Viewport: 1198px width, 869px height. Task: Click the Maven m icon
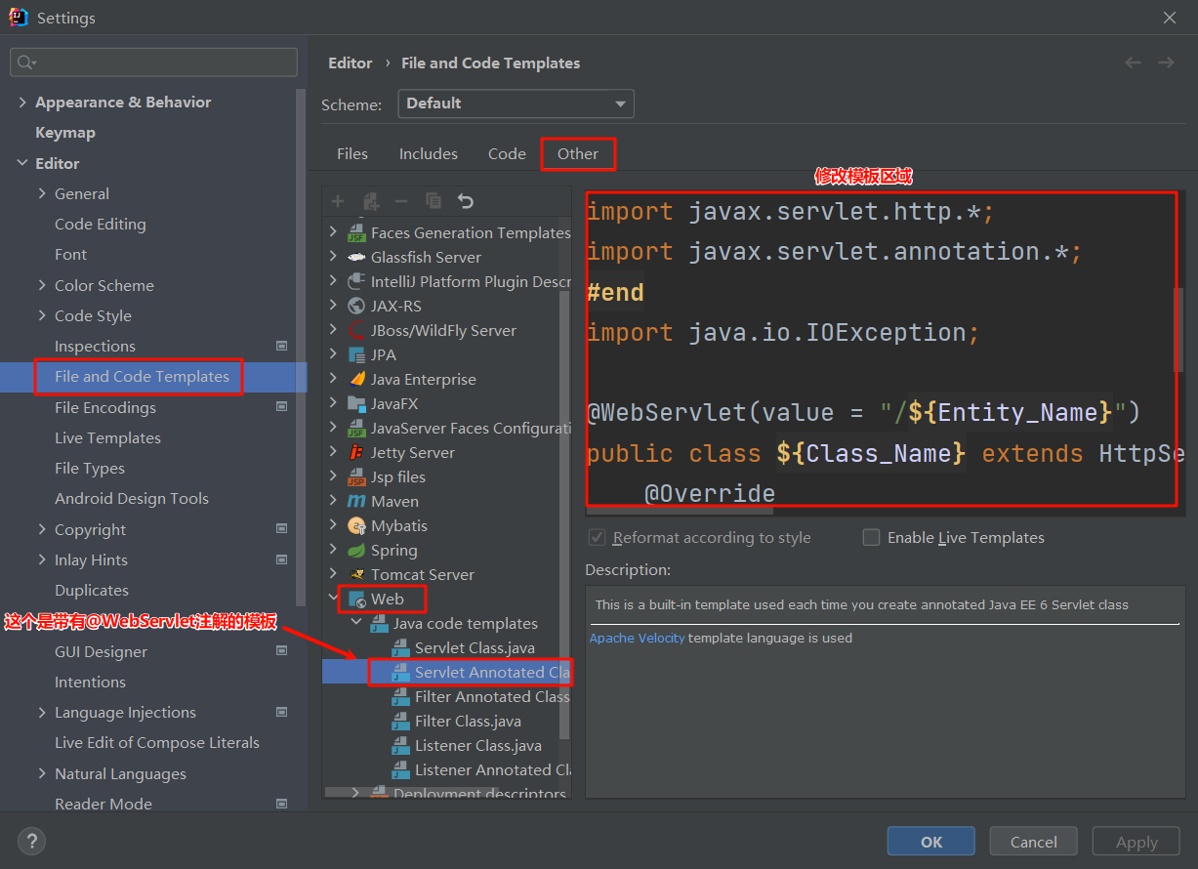click(x=356, y=501)
